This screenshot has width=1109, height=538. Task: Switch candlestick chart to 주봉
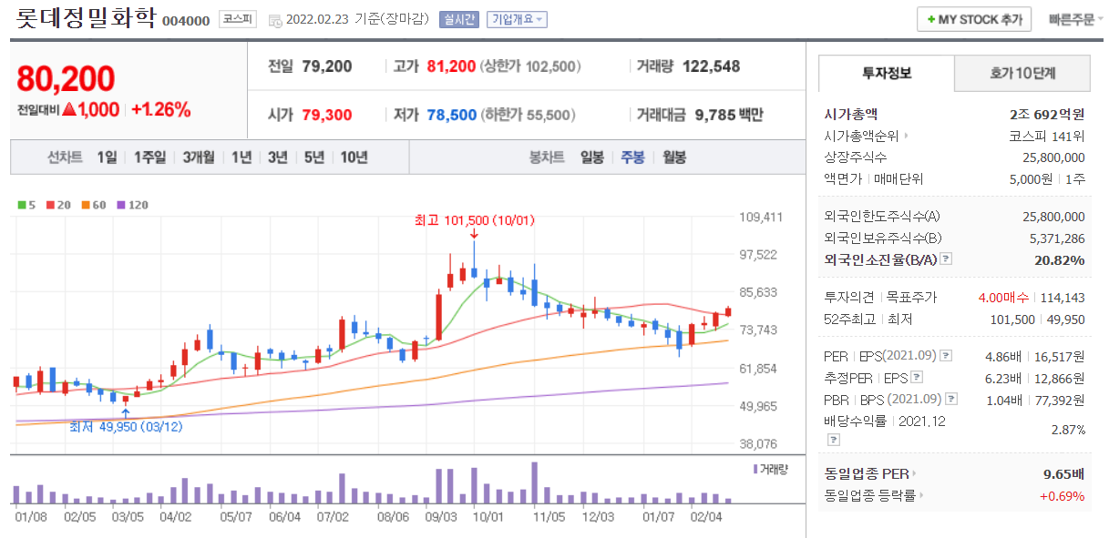click(633, 157)
